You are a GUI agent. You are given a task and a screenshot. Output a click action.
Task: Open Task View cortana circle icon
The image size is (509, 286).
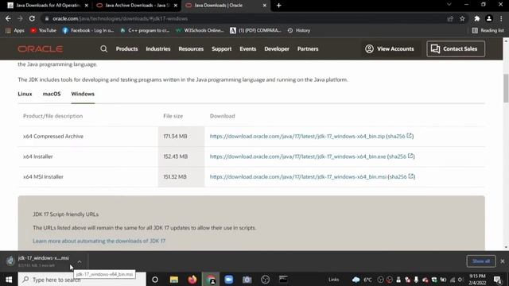point(155,280)
